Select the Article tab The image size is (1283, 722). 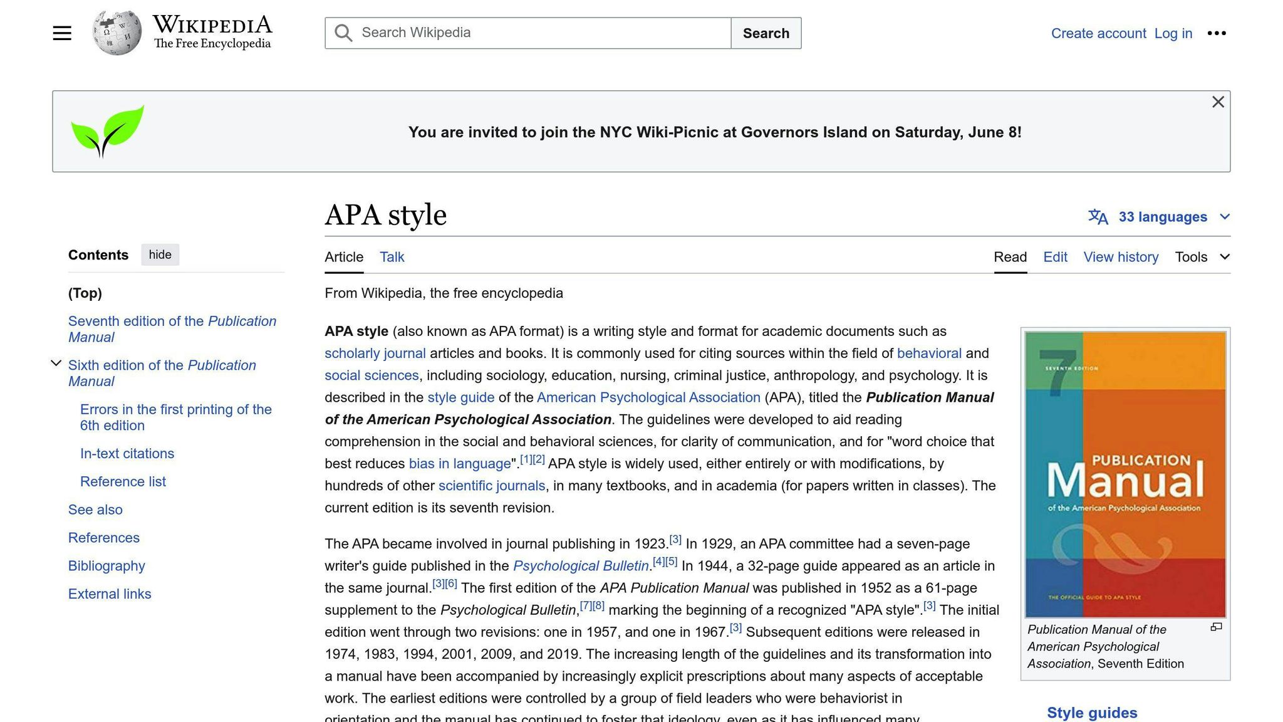pos(343,257)
